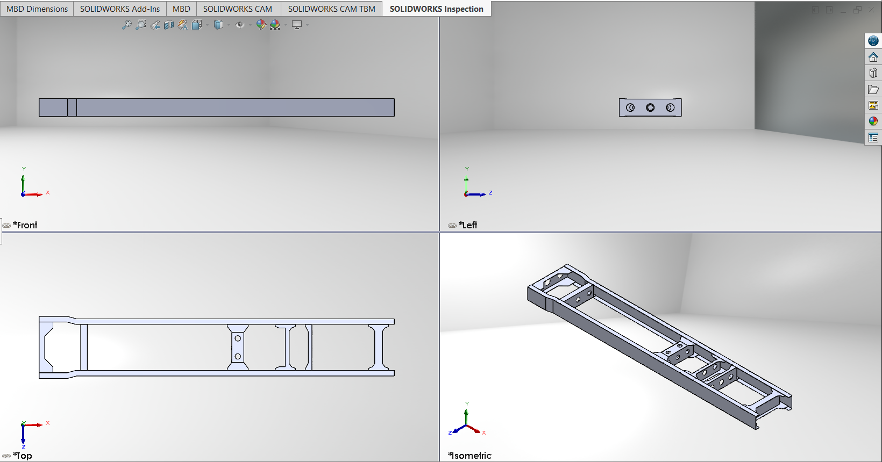Open the Custom Properties pane
The width and height of the screenshot is (882, 462).
(873, 138)
